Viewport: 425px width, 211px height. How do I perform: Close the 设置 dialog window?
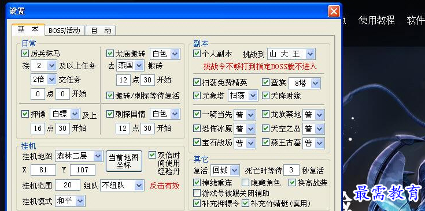(x=334, y=12)
